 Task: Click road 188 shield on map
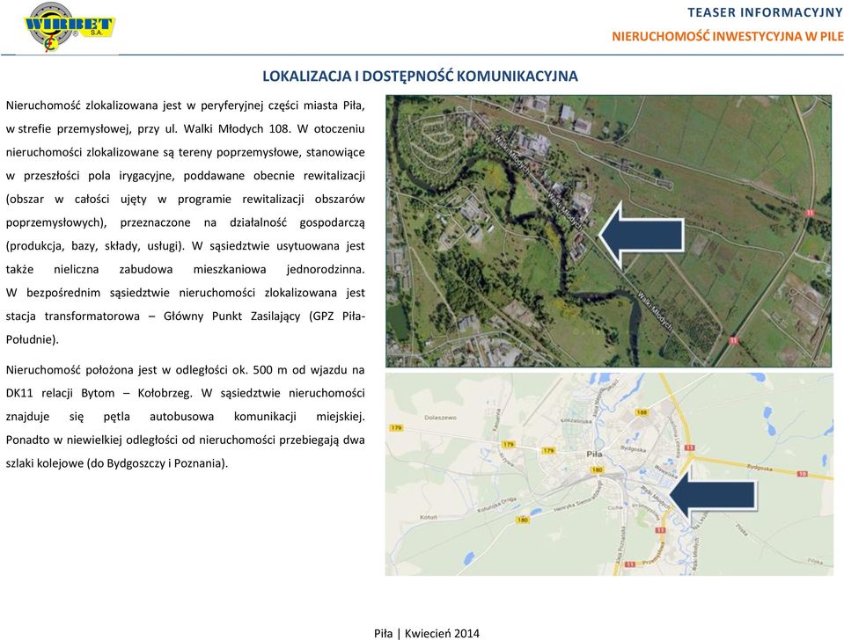point(641,412)
